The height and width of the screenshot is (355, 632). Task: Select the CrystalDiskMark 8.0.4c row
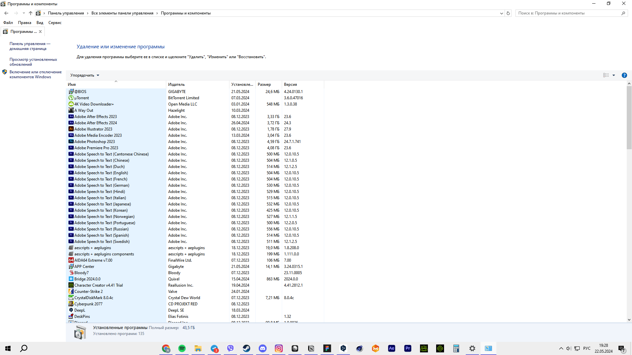pos(195,298)
